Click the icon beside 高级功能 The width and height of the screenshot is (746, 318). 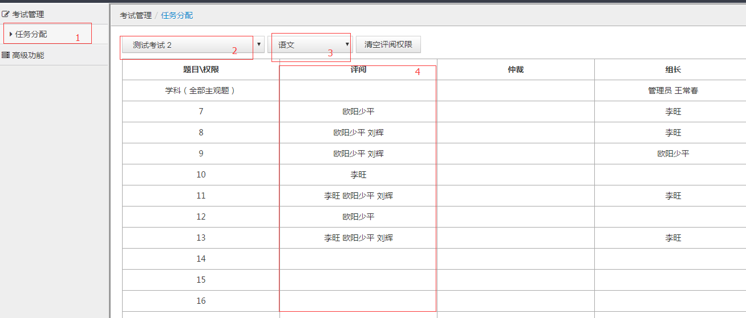pyautogui.click(x=6, y=55)
